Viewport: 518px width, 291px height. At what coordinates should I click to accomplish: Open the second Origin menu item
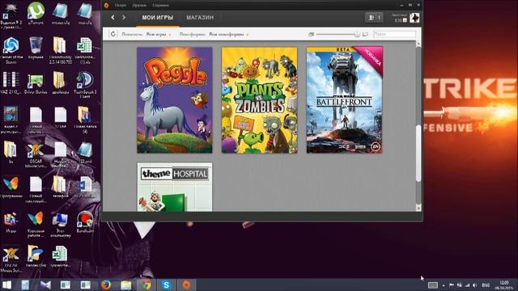click(139, 6)
